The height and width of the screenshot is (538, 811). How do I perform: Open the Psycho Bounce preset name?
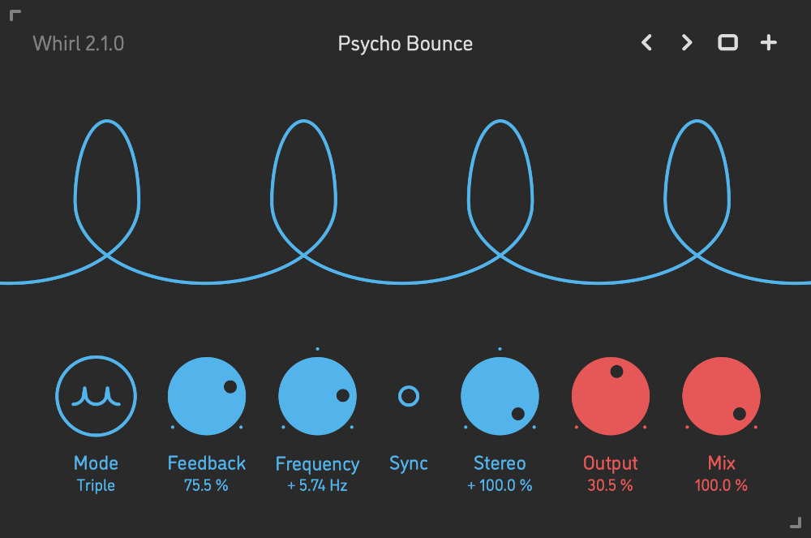point(405,44)
